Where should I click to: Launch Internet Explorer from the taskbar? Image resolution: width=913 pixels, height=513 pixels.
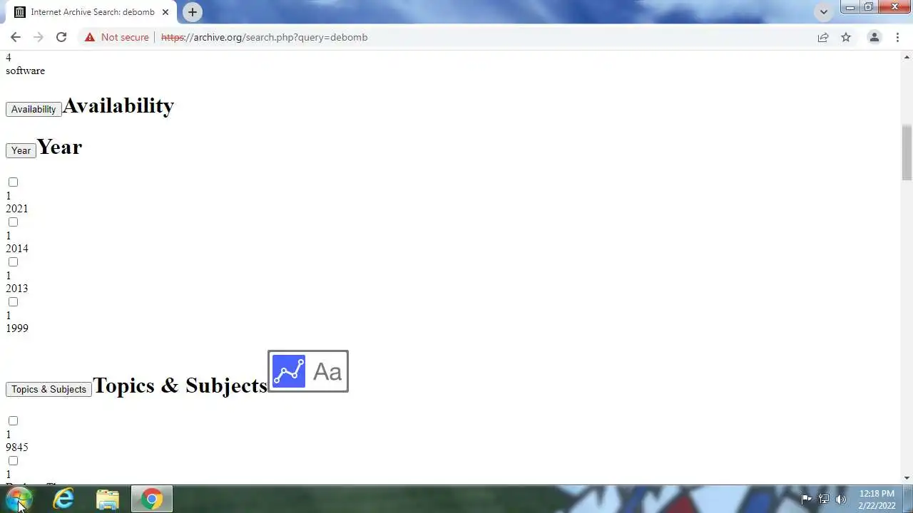pos(63,499)
